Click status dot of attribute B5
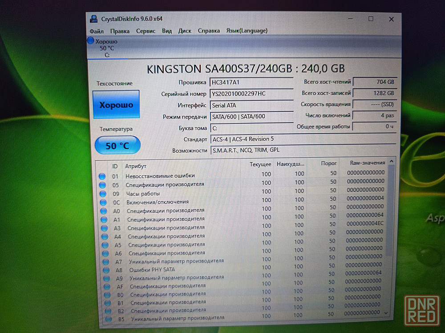445x333 pixels. [108, 319]
